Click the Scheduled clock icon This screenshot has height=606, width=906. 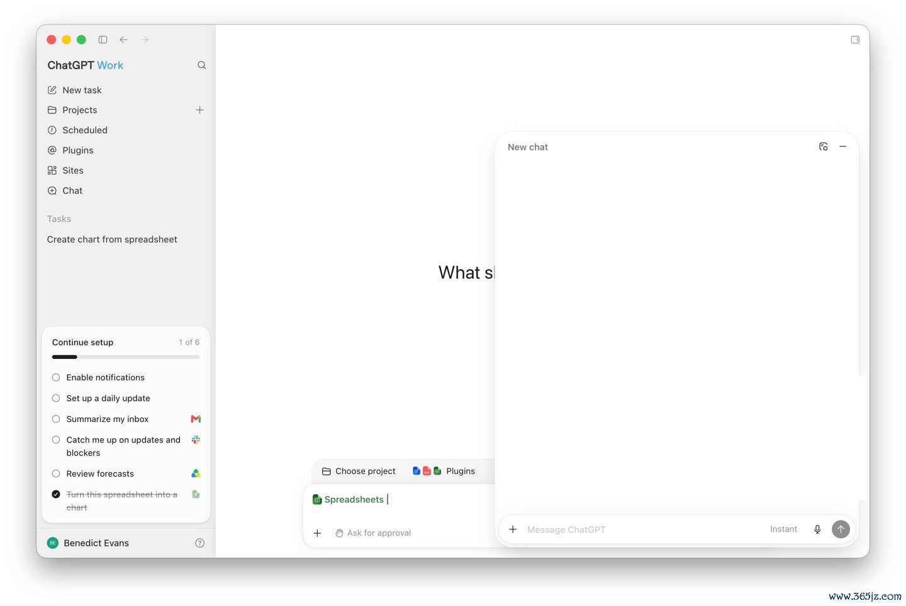tap(52, 130)
